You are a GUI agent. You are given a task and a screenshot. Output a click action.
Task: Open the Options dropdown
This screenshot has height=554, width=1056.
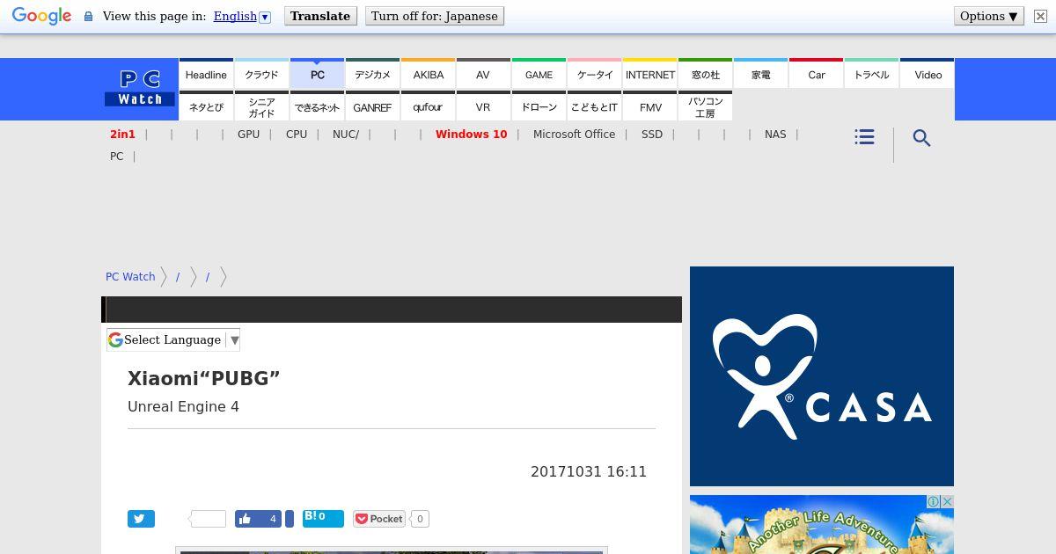[989, 16]
